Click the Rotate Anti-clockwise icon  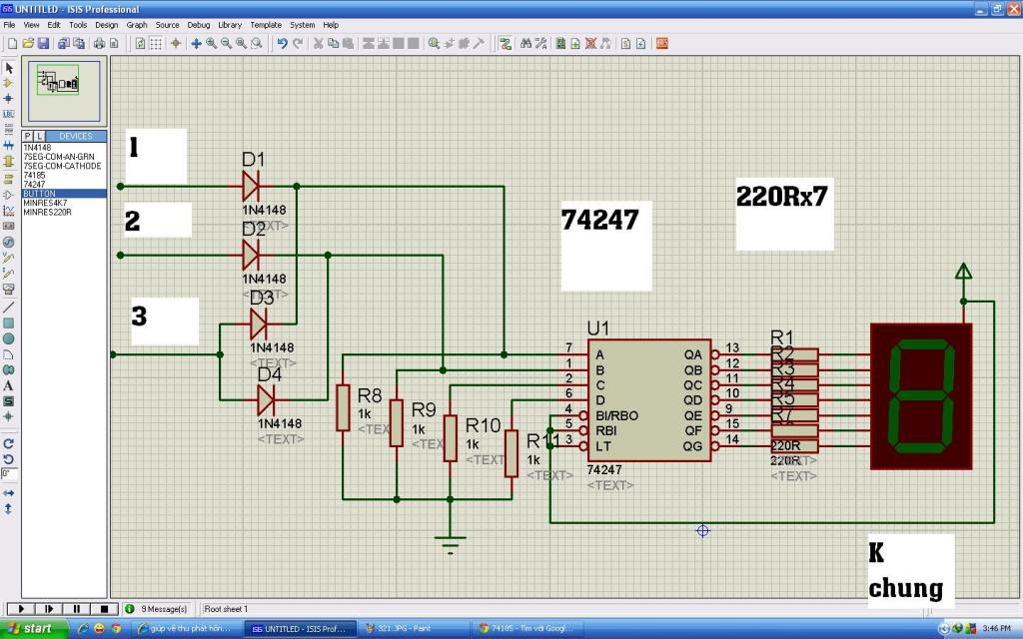(8, 459)
